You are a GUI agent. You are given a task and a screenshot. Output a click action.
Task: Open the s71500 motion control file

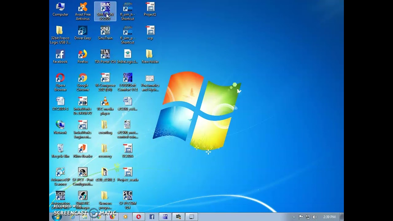pos(127,130)
